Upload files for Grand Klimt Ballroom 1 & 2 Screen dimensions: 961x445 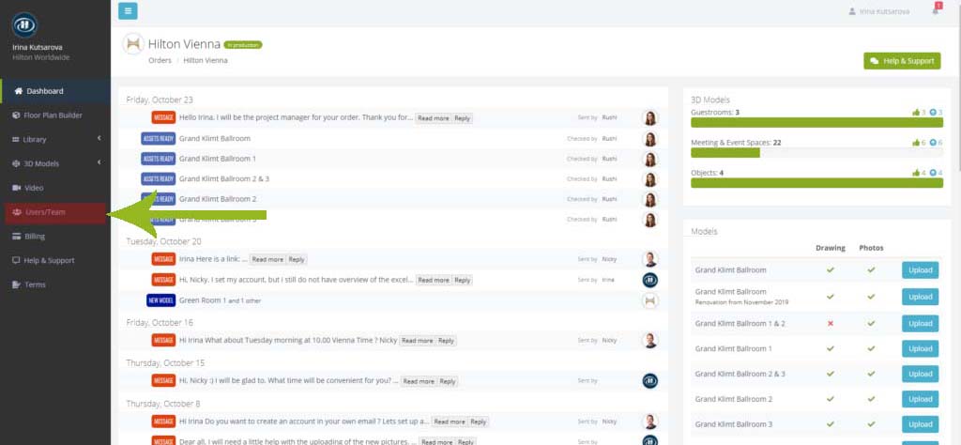[x=920, y=324]
